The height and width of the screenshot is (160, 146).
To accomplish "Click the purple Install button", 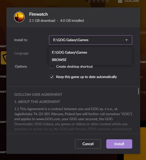I will click(119, 144).
